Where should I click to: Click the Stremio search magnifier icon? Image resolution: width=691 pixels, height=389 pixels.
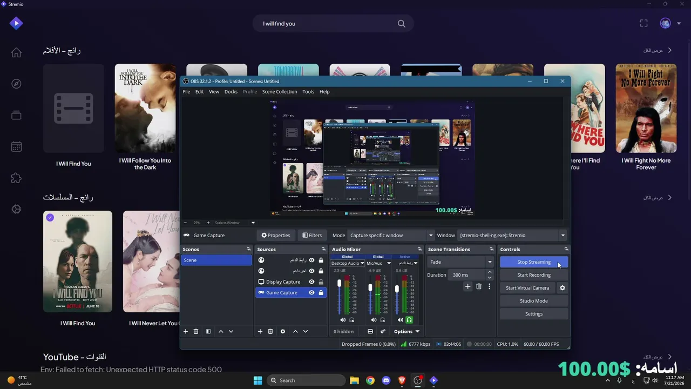[x=401, y=23]
